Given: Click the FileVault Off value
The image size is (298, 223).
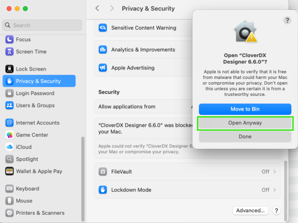Looking at the screenshot, I should tap(265, 171).
